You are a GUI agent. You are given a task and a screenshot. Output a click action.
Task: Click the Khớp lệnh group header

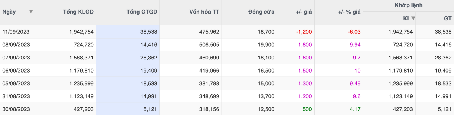coord(408,5)
